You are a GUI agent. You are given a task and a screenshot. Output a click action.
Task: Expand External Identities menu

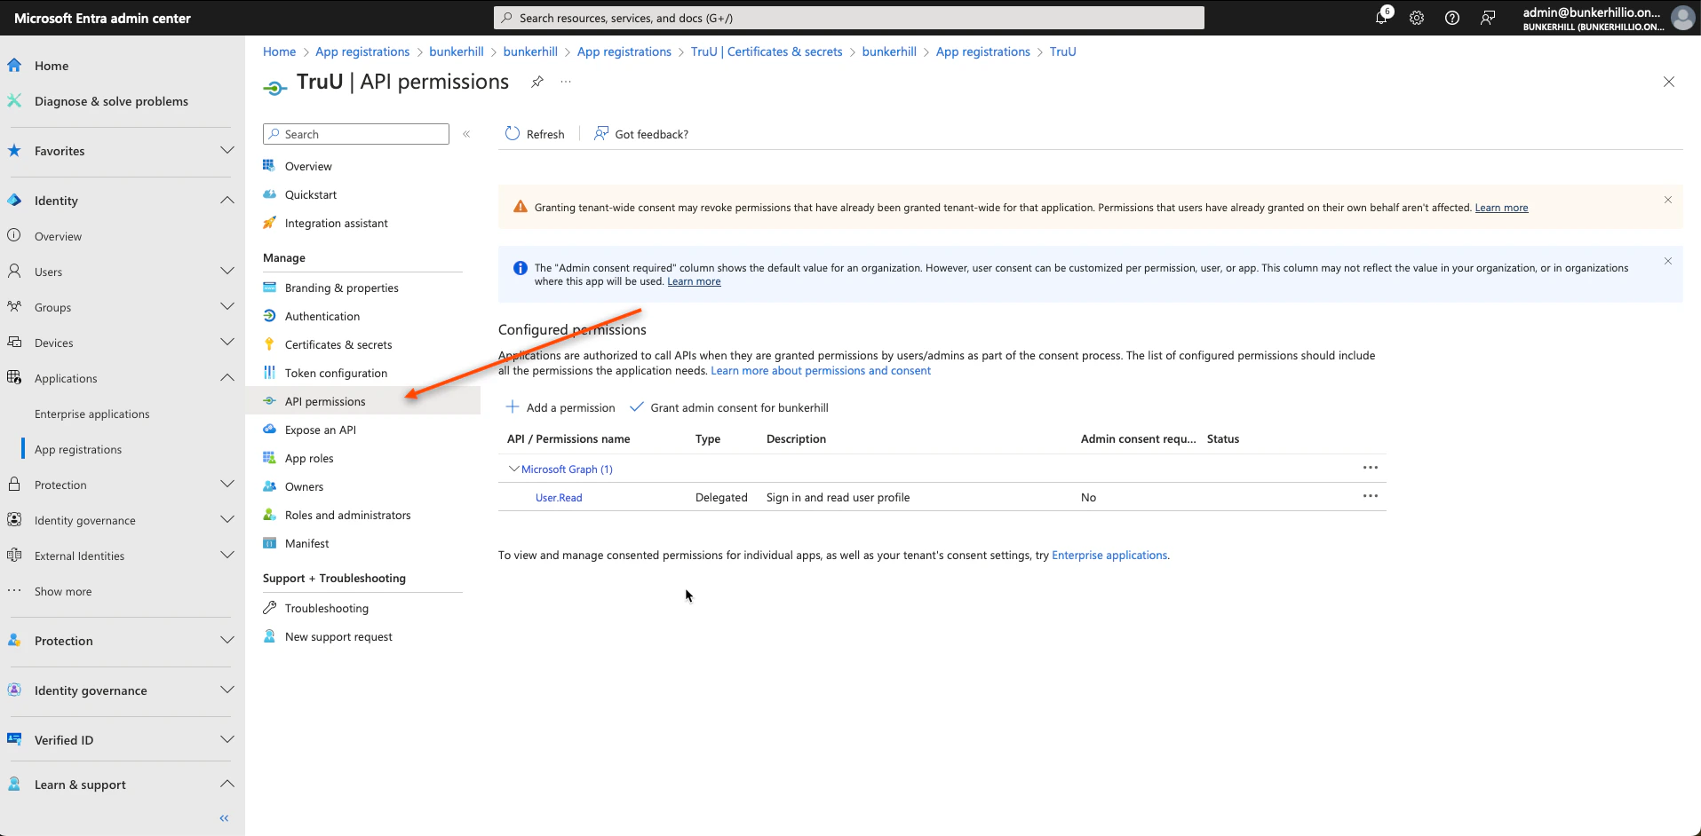coord(227,556)
